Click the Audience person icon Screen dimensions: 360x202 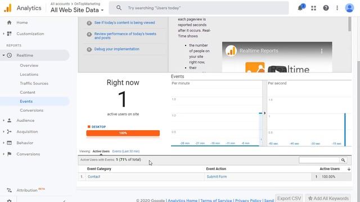(9, 120)
